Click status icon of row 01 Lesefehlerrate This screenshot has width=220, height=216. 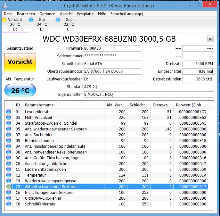[x=9, y=112]
